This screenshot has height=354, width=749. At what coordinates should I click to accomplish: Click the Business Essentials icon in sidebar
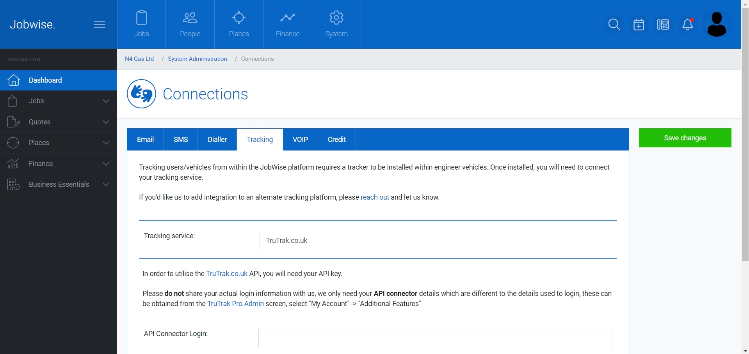tap(13, 184)
